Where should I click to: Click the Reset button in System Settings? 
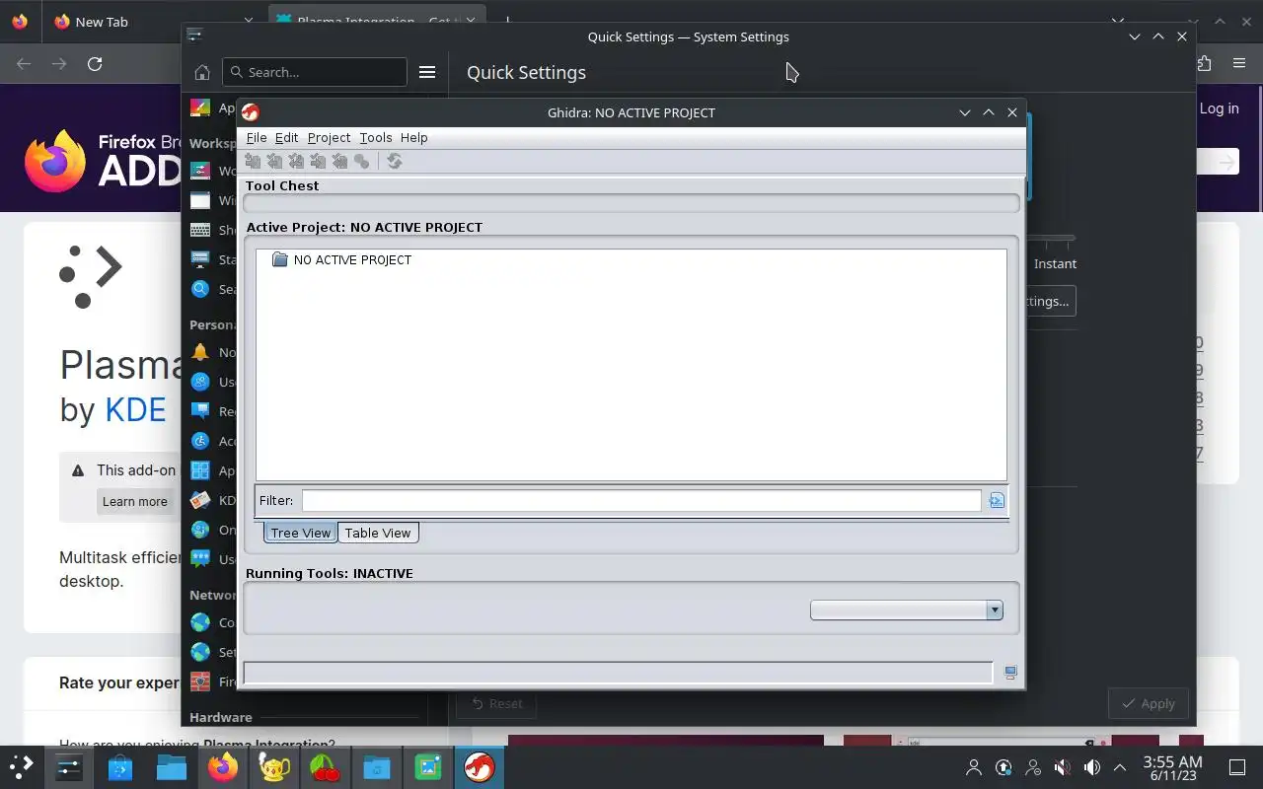pyautogui.click(x=496, y=703)
